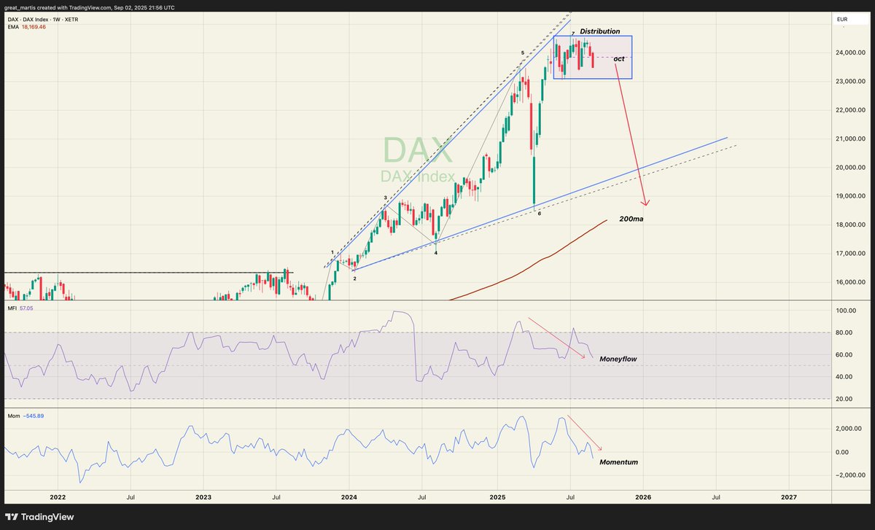Click the TradingView logo in the footer
The width and height of the screenshot is (875, 530).
pos(41,517)
